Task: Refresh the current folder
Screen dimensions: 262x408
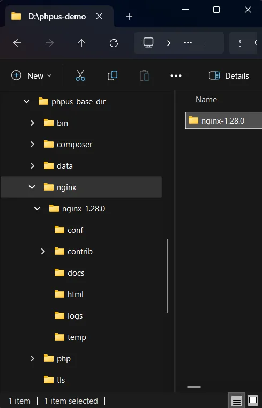Action: coord(114,43)
